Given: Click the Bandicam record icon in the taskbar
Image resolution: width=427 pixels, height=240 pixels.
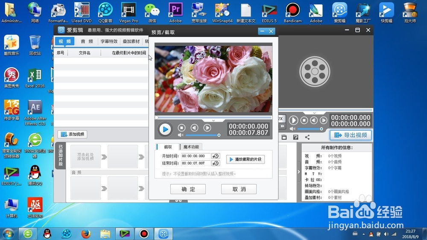Looking at the screenshot, I should pyautogui.click(x=144, y=234).
